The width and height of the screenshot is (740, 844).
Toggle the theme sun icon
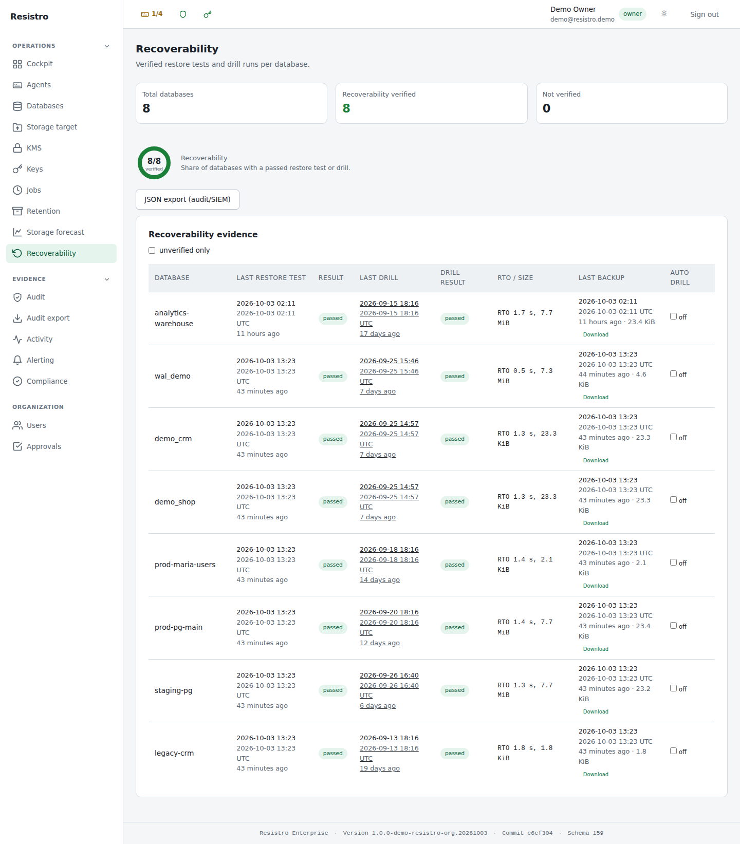[664, 14]
